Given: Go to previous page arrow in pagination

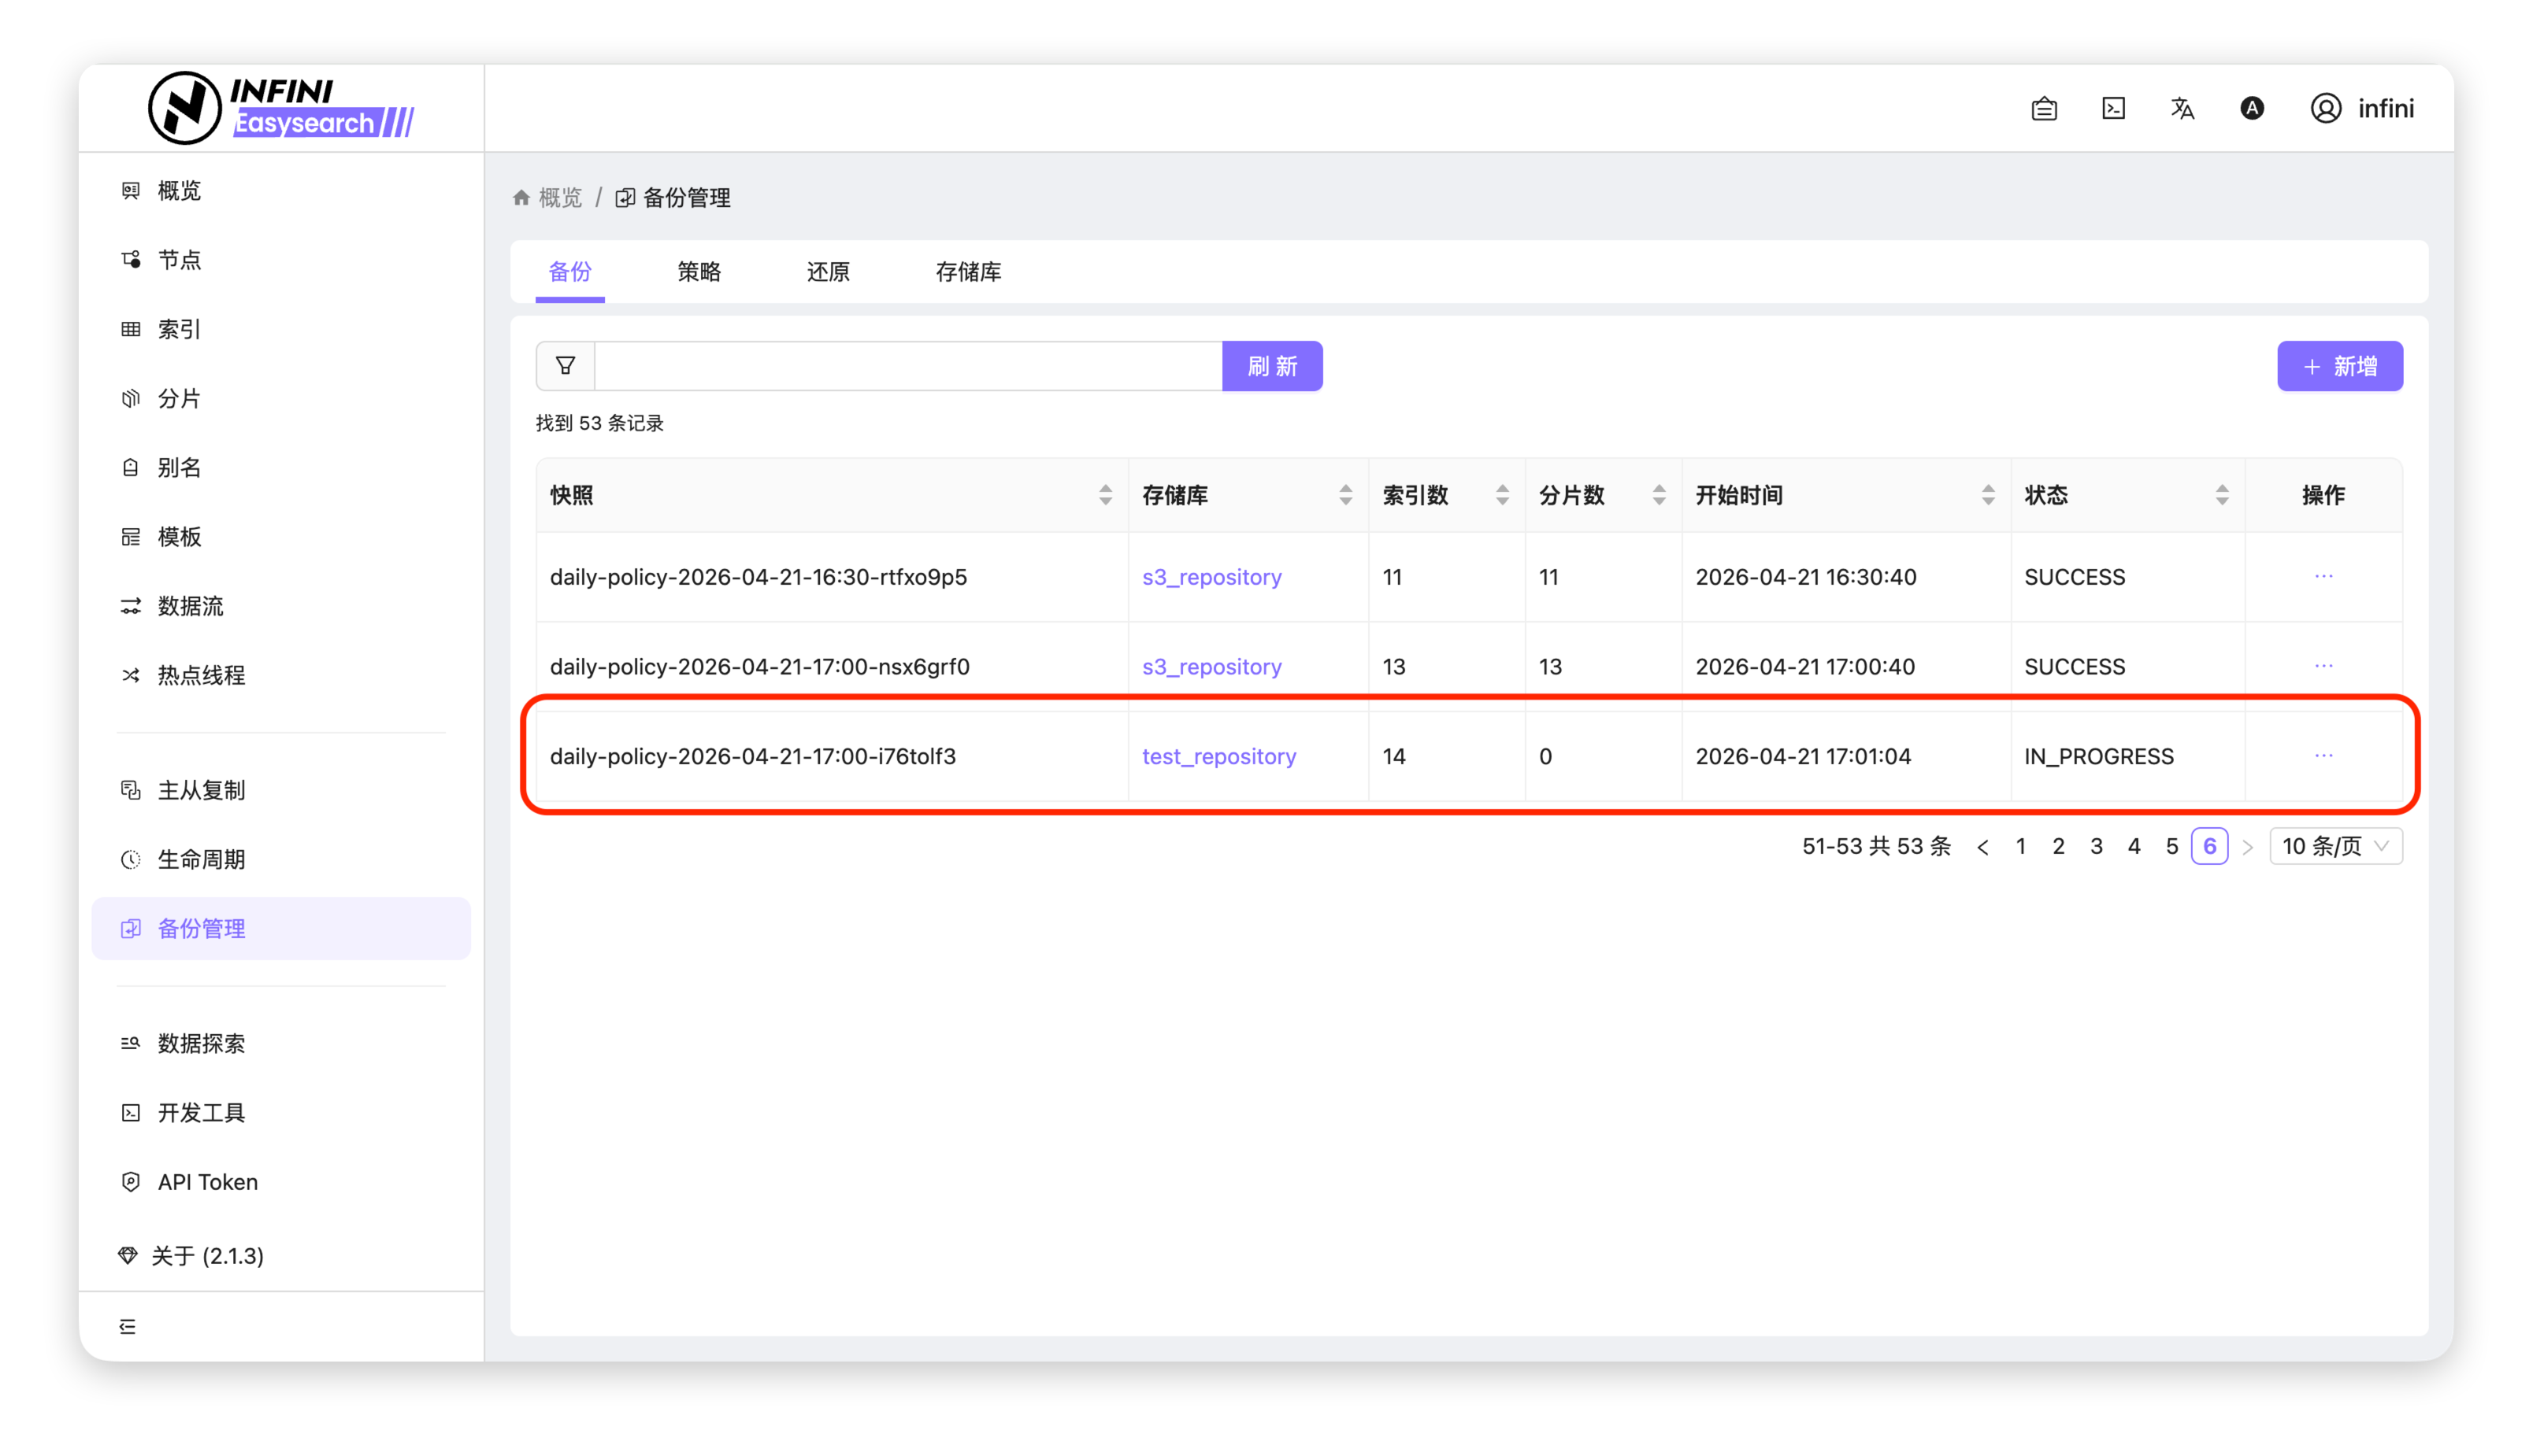Looking at the screenshot, I should click(1982, 847).
